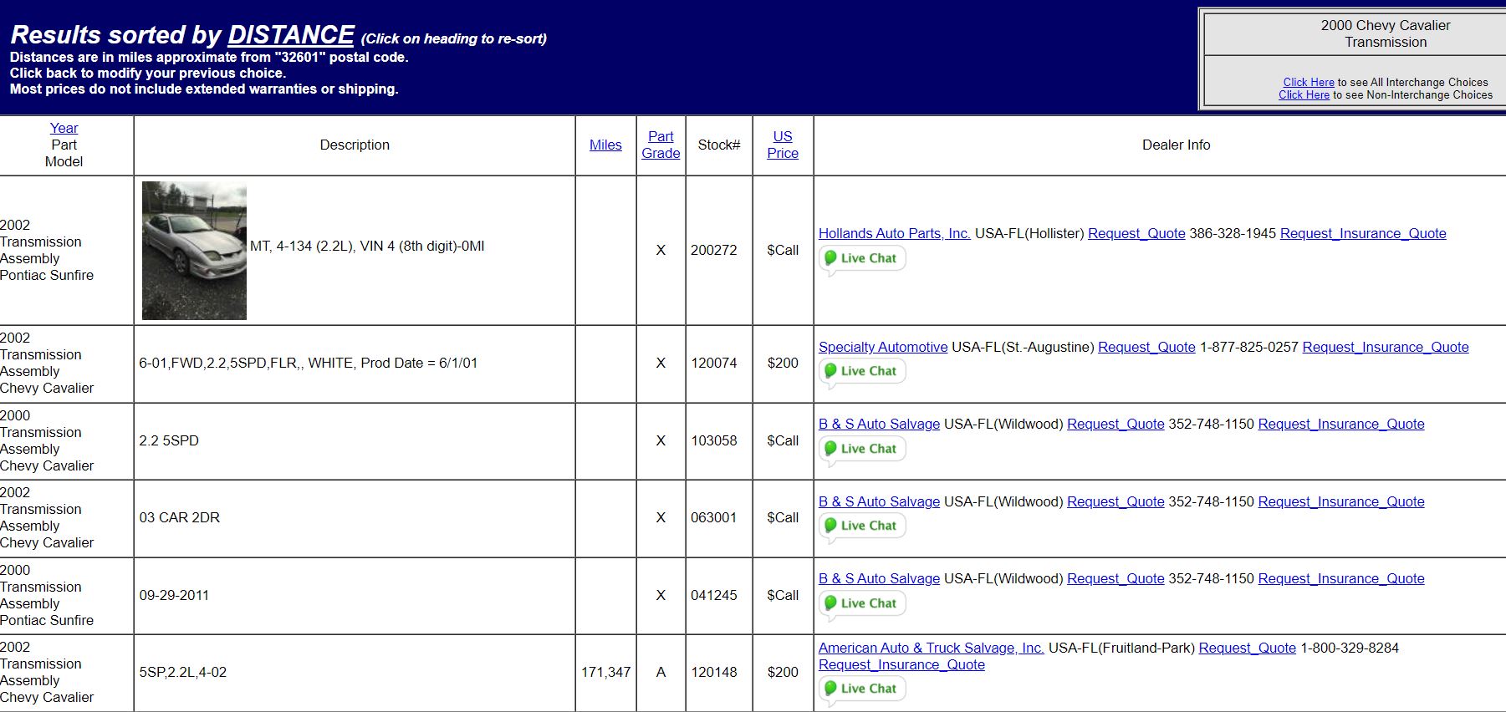Click Here to see All Interchange Choices
Screen dimensions: 1506x712
click(x=1309, y=82)
